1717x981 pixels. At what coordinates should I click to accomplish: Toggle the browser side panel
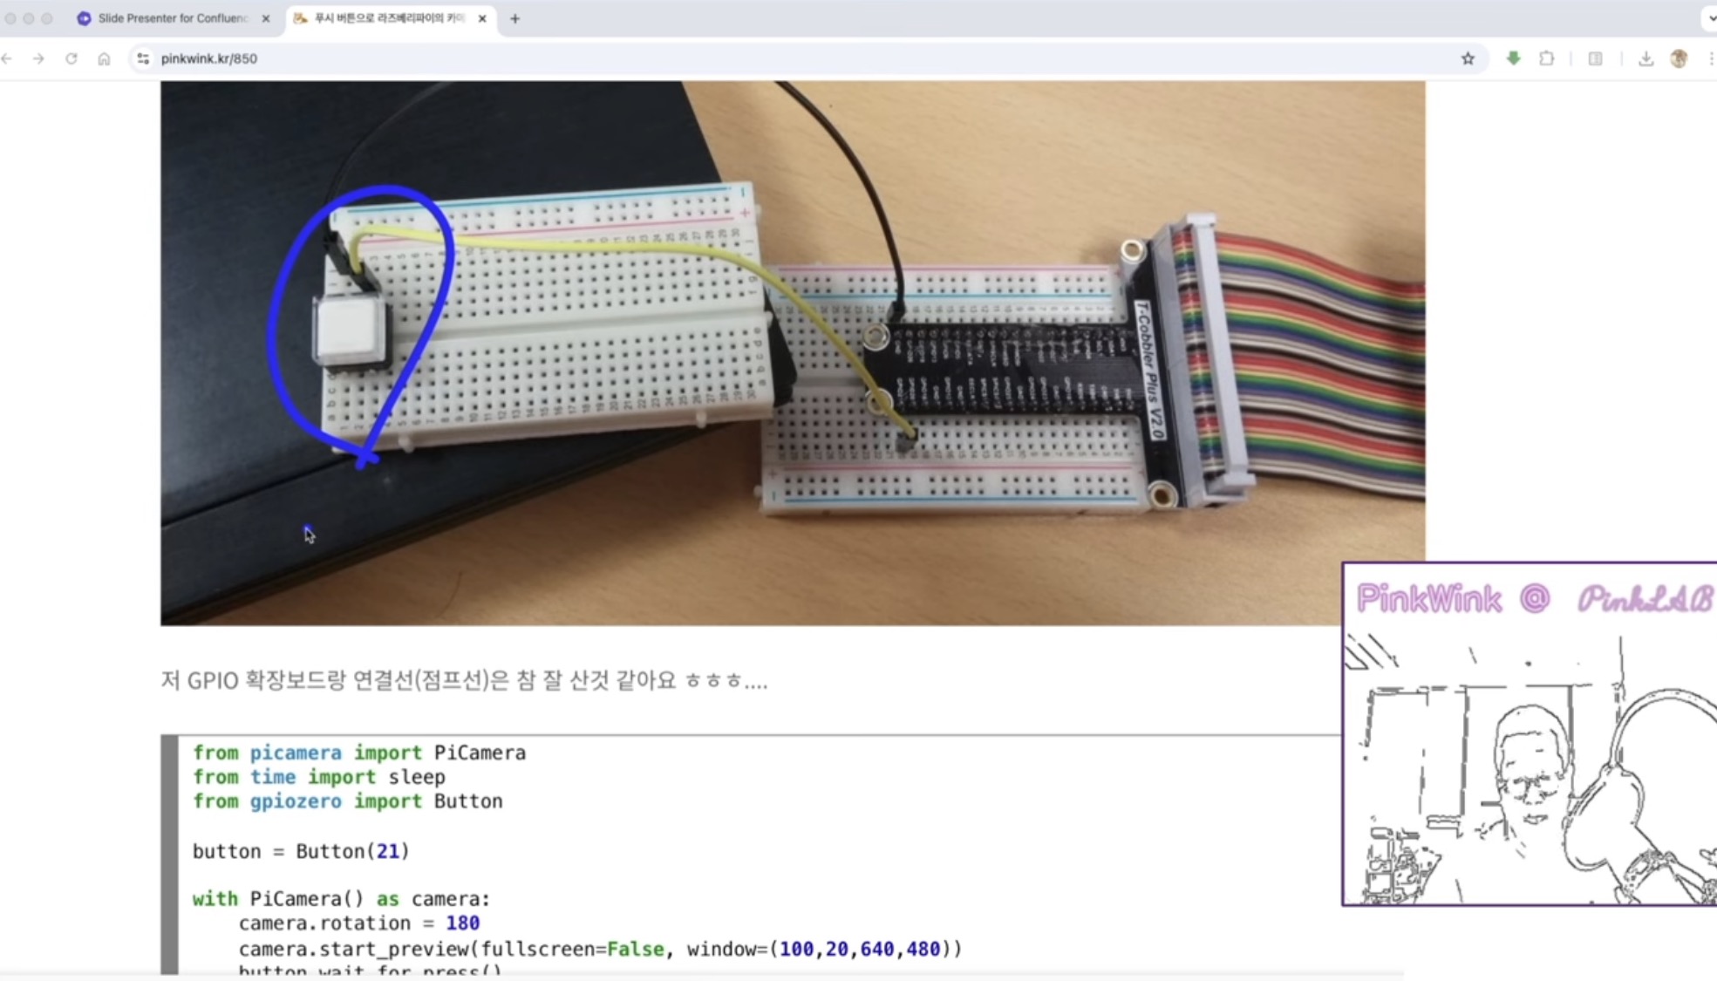pyautogui.click(x=1595, y=58)
